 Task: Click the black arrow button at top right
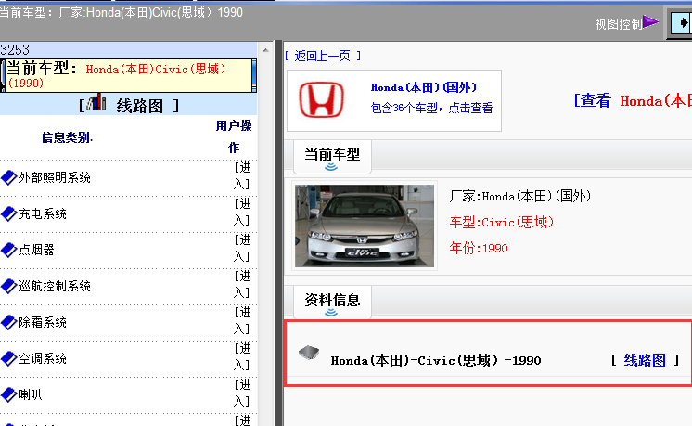point(682,23)
